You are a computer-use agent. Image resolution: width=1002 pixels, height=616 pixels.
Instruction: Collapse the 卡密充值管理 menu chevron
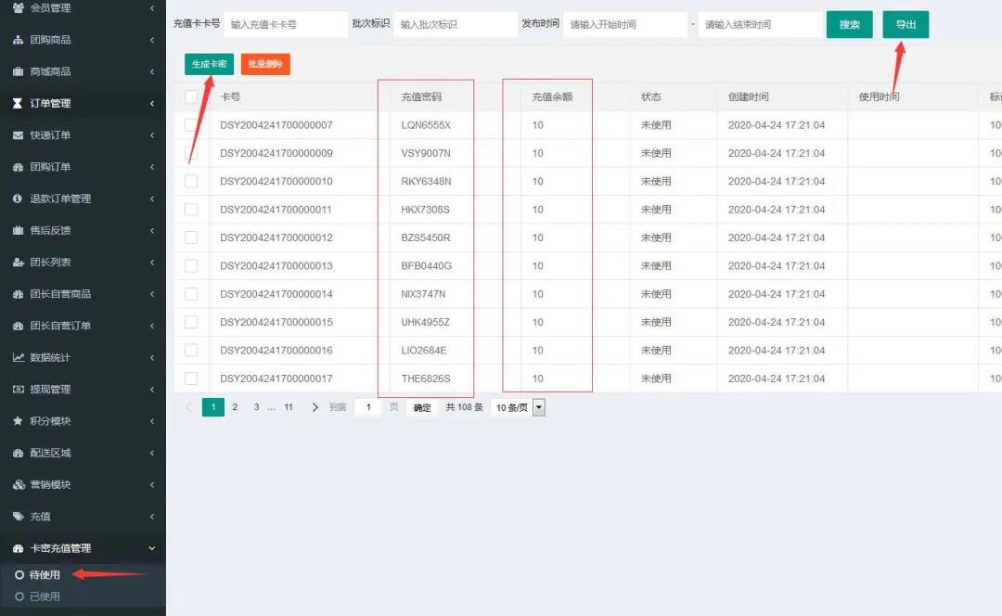click(152, 548)
